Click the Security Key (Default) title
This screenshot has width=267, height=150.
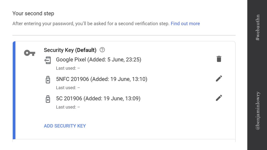[70, 50]
